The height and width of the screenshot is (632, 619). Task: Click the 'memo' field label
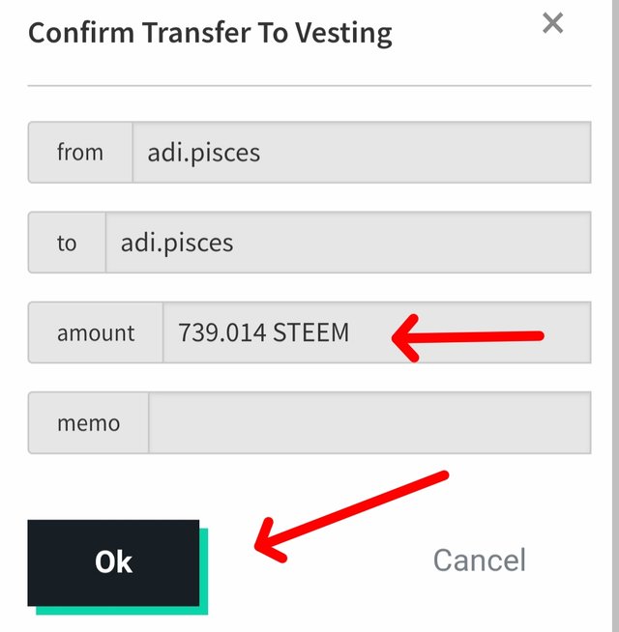pyautogui.click(x=89, y=423)
